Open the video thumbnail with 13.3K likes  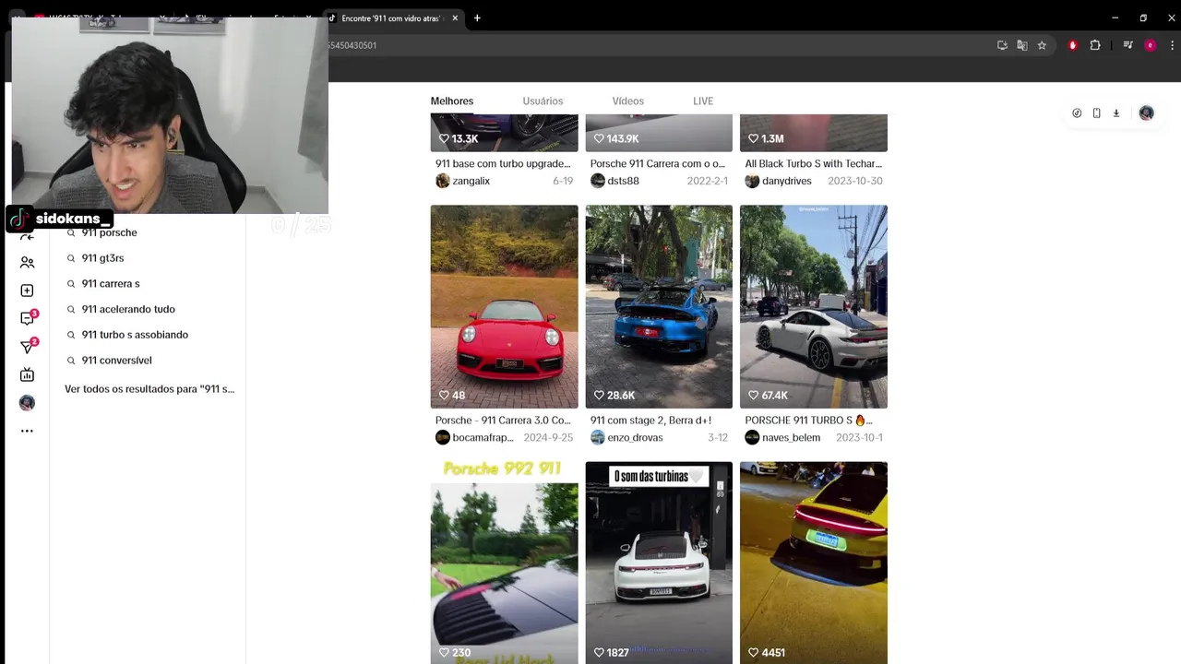504,133
